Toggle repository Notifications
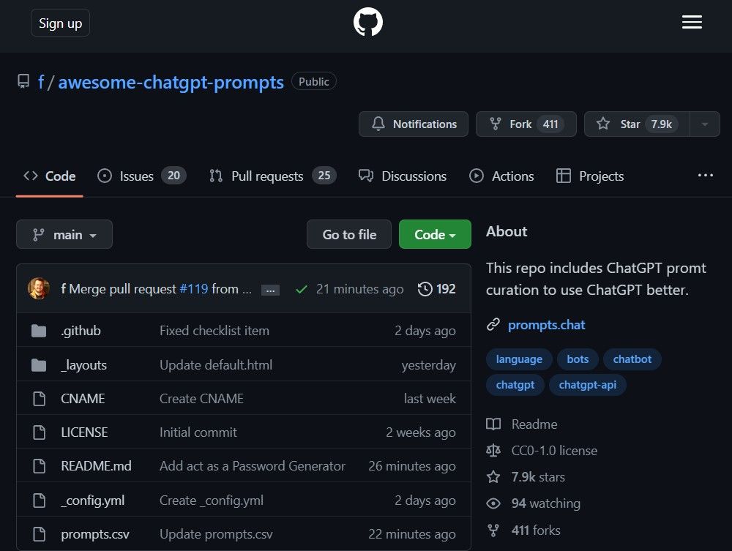The image size is (732, 551). (413, 124)
